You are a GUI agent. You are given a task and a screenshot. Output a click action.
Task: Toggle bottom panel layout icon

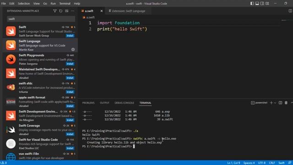pyautogui.click(x=257, y=3)
